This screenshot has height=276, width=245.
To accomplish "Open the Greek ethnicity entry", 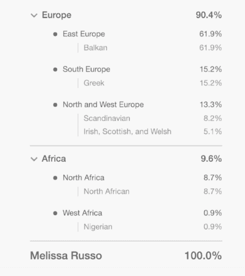I will pos(94,83).
